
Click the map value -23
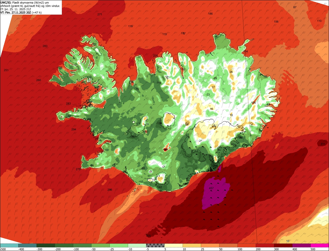coord(208,94)
